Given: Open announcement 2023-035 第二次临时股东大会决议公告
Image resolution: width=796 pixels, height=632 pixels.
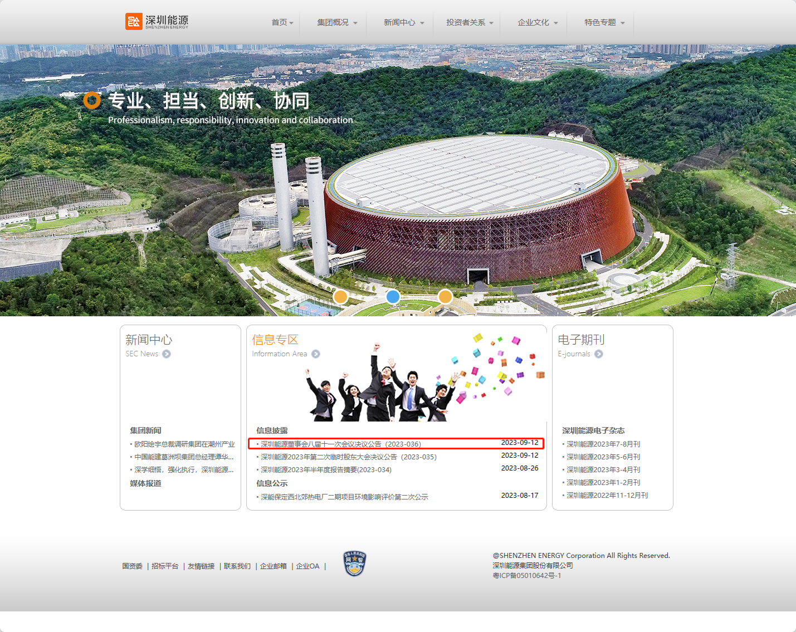Looking at the screenshot, I should pos(349,457).
